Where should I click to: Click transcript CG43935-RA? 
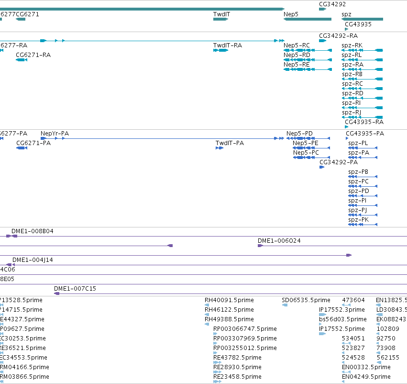[x=346, y=127]
